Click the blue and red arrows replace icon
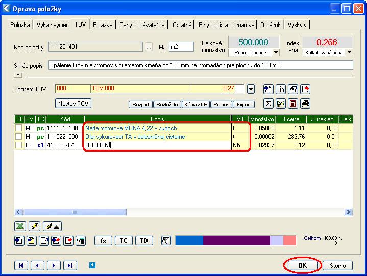 pyautogui.click(x=56, y=240)
